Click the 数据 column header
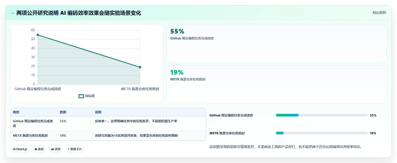This screenshot has width=397, height=163. click(x=63, y=112)
